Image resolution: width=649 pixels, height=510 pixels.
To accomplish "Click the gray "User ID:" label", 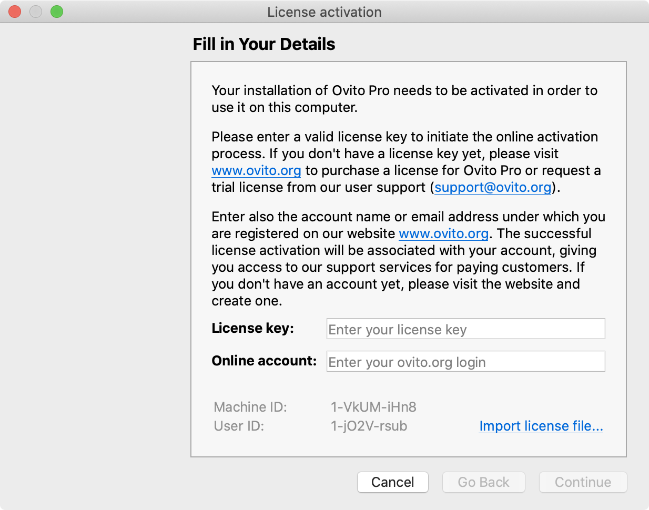I will [239, 426].
